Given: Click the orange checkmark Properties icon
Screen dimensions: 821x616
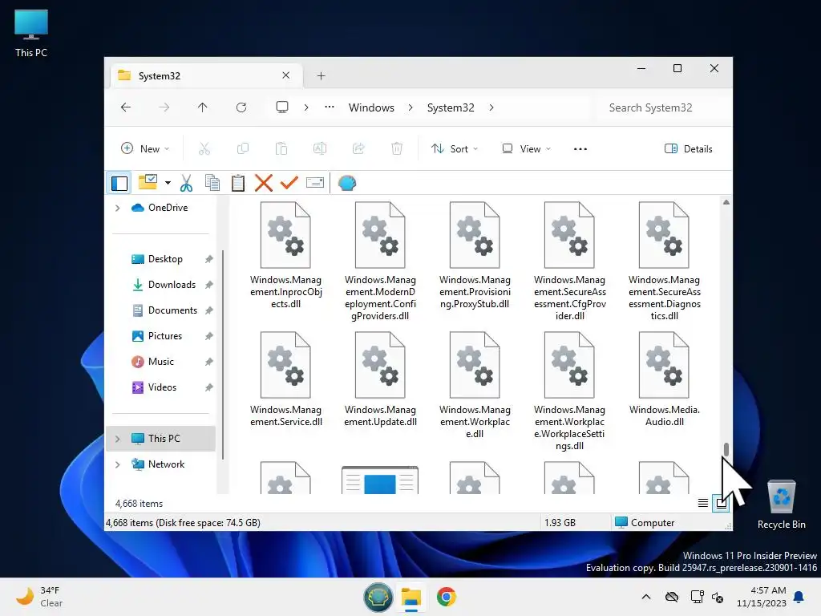Looking at the screenshot, I should (x=289, y=183).
